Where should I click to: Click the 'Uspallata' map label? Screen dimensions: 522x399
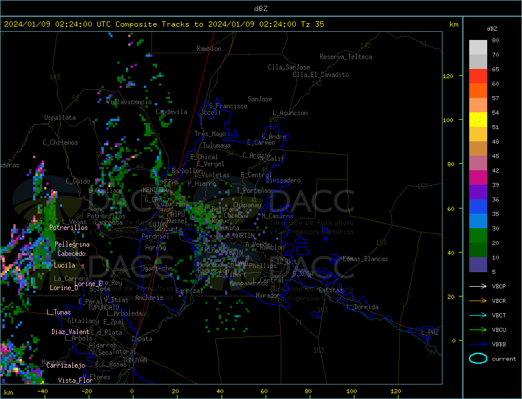click(60, 118)
